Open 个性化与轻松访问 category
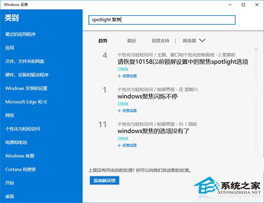Viewport: 264px width, 203px height. pyautogui.click(x=22, y=129)
